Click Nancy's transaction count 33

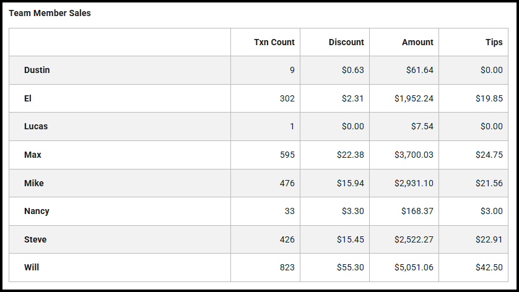pyautogui.click(x=289, y=211)
